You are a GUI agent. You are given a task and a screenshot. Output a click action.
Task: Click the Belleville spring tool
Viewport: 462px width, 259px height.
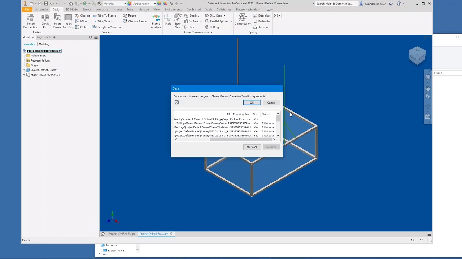click(x=261, y=21)
